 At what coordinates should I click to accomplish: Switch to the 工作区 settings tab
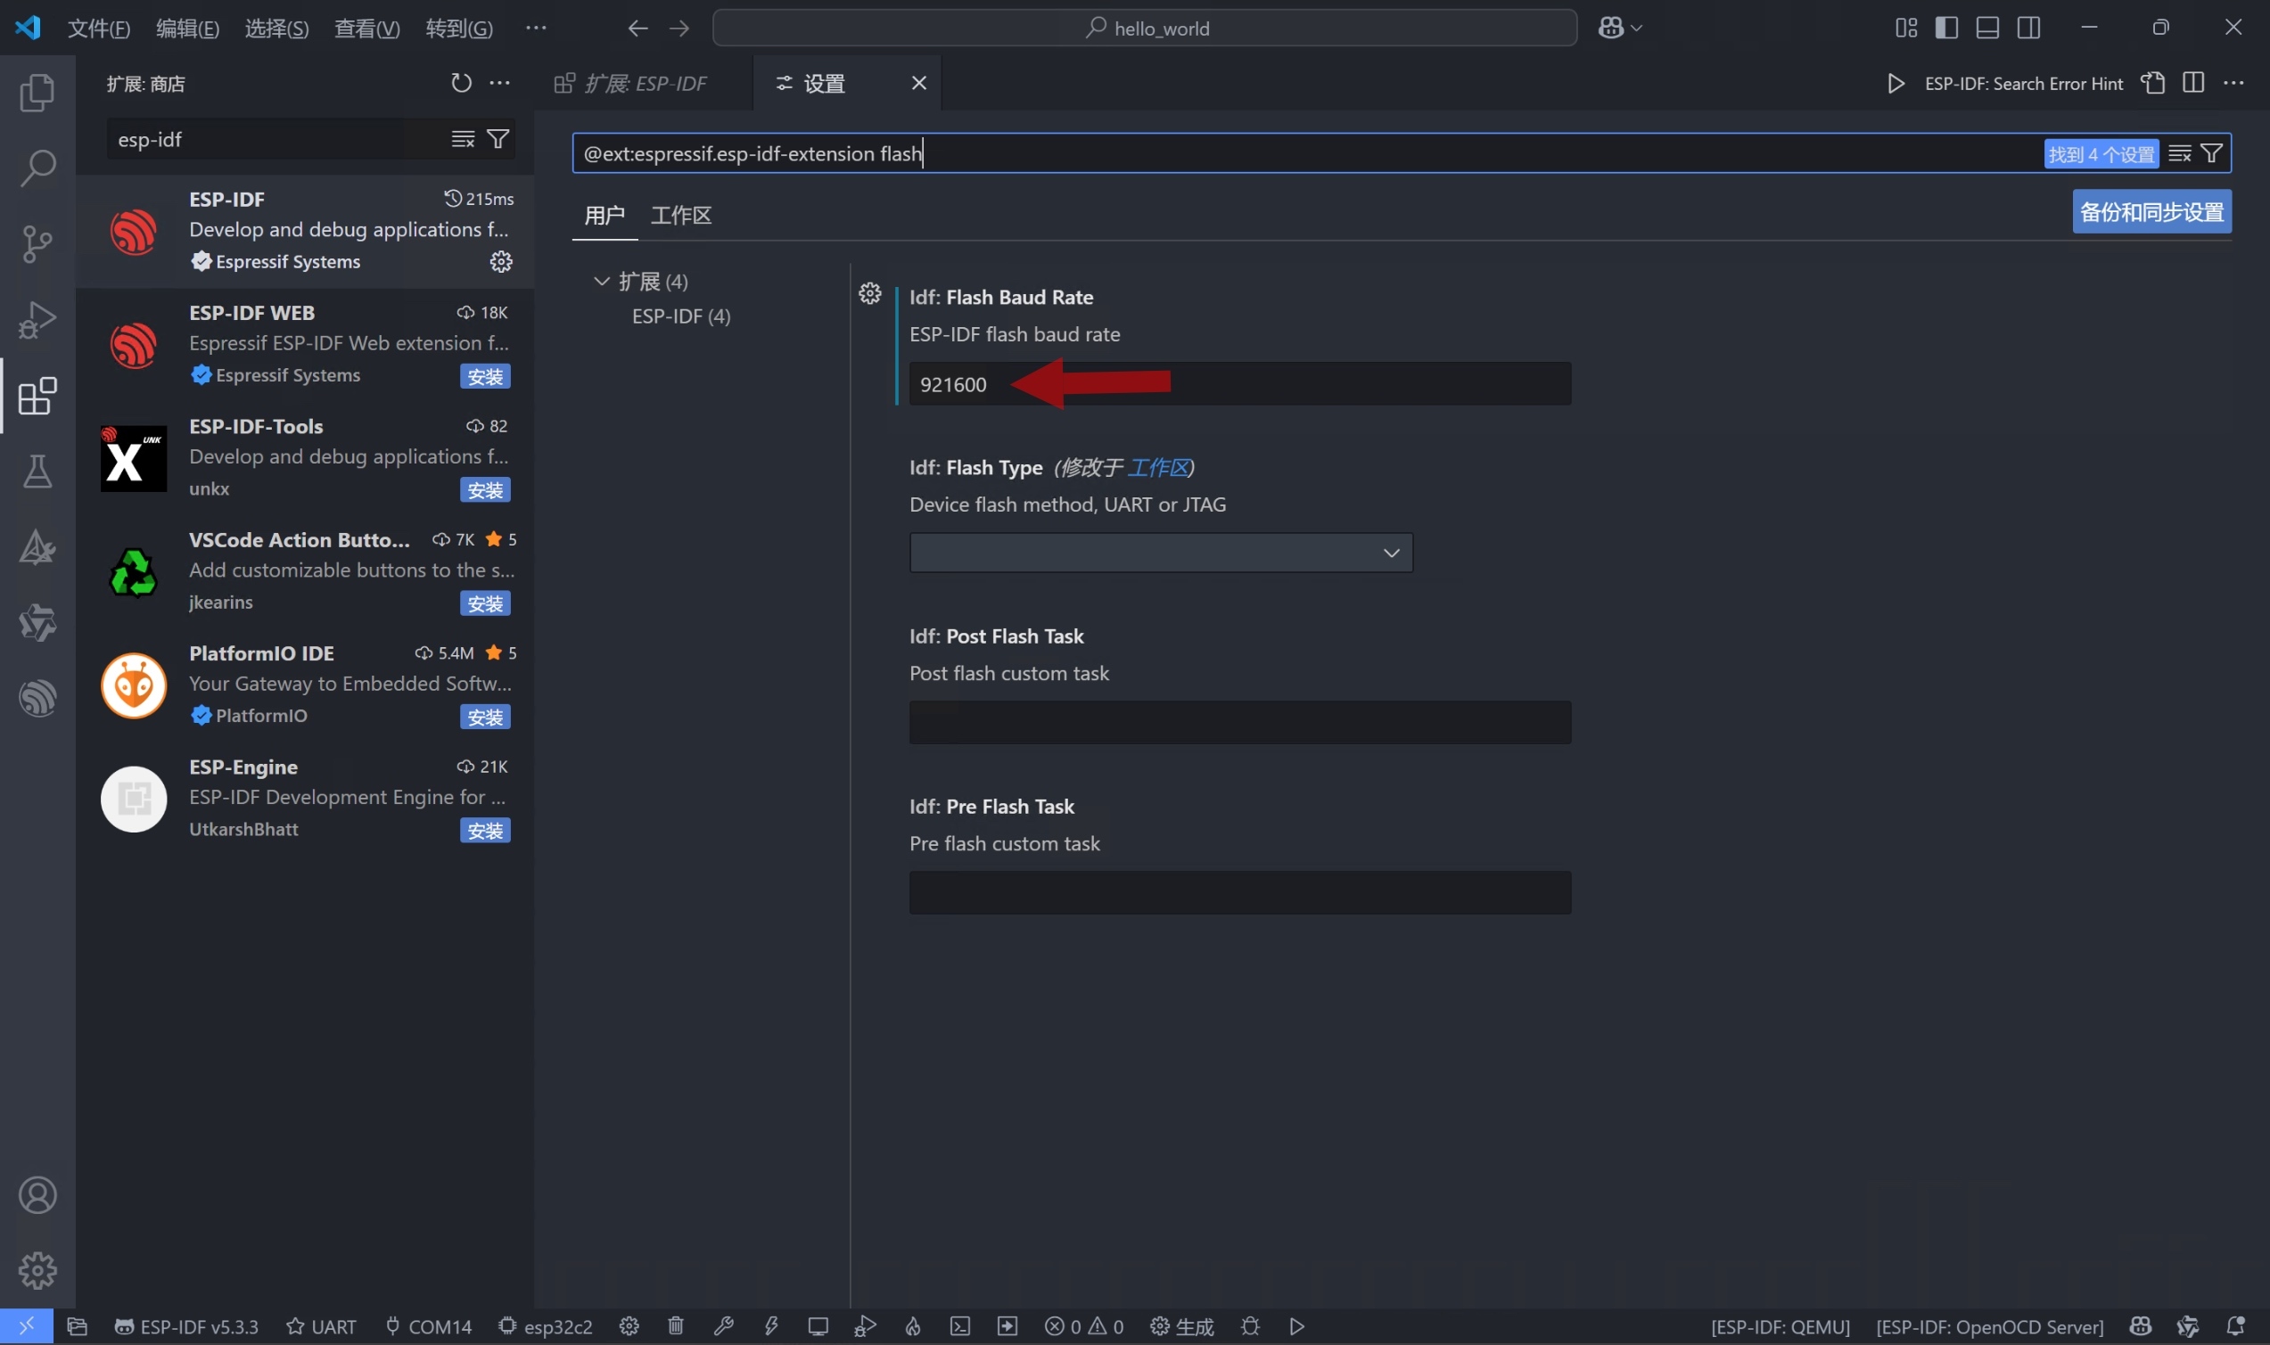click(x=681, y=216)
